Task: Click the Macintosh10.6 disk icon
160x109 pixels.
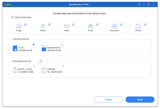Action: point(44,48)
